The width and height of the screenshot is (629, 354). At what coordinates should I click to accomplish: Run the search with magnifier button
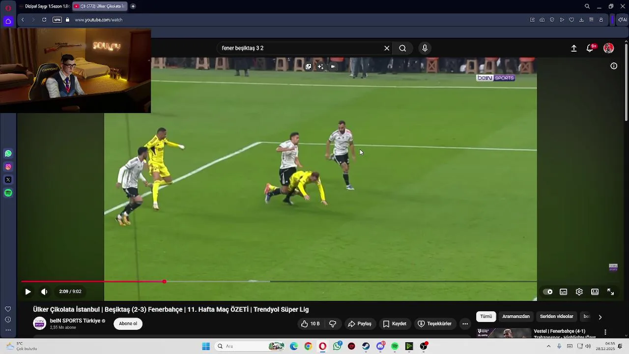click(402, 48)
